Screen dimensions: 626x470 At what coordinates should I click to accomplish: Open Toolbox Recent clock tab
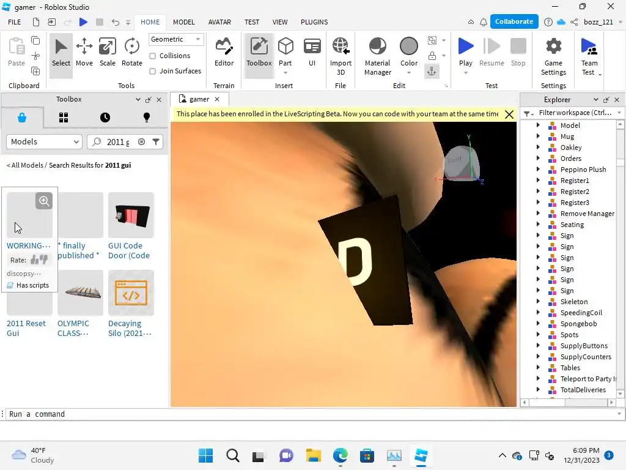[105, 117]
